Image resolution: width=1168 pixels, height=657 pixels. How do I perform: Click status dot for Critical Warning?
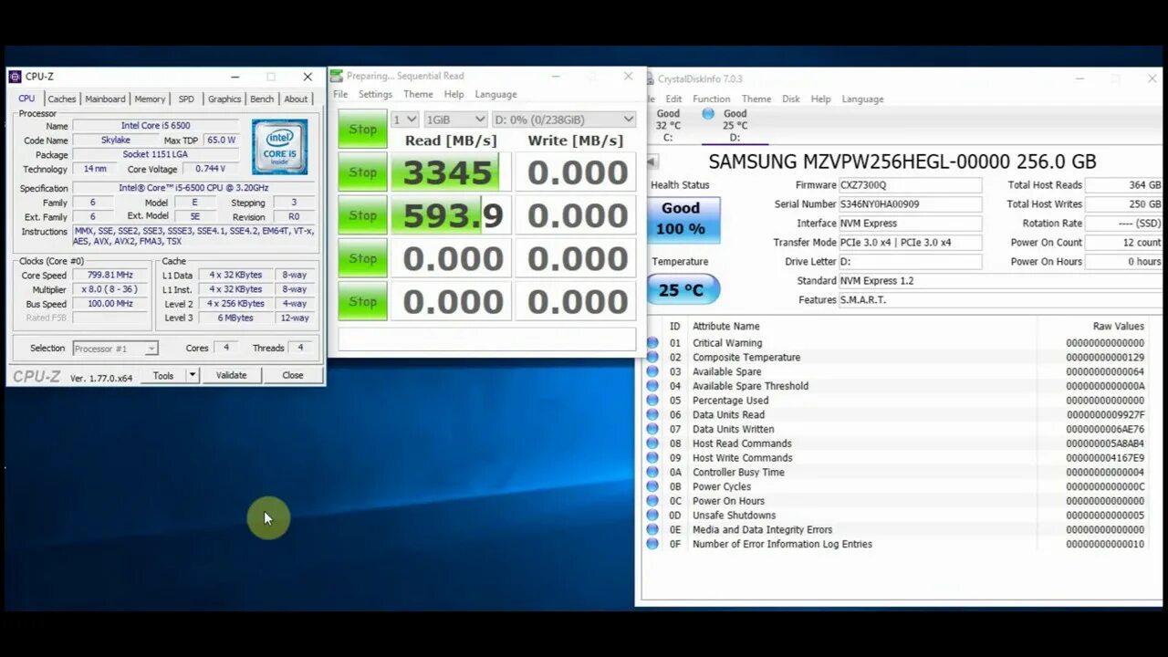coord(652,343)
